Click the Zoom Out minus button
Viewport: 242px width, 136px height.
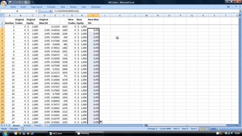coord(219,129)
